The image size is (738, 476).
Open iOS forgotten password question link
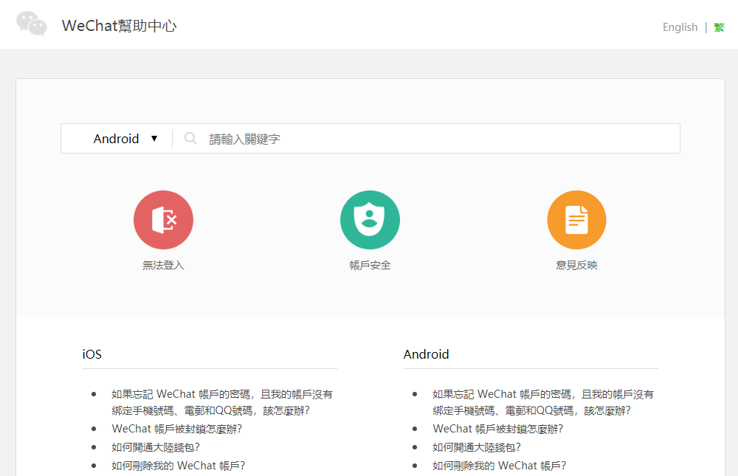222,402
